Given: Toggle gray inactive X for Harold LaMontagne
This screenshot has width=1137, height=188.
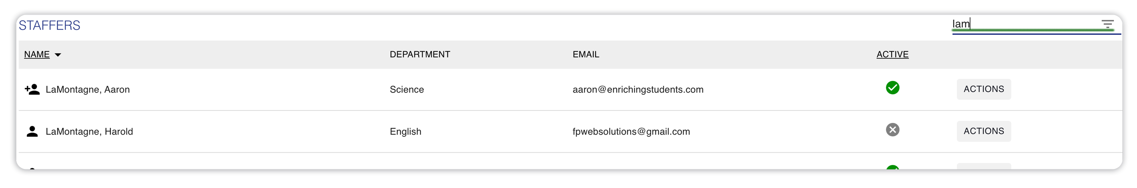Looking at the screenshot, I should point(893,130).
